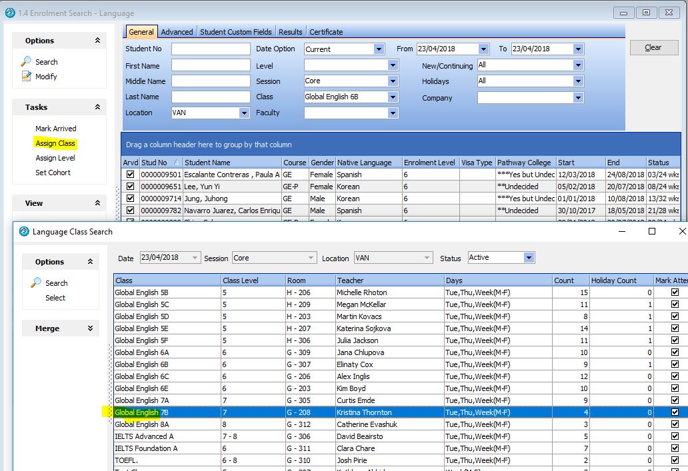Open the Status dropdown set to Active
The image size is (688, 471).
click(529, 258)
